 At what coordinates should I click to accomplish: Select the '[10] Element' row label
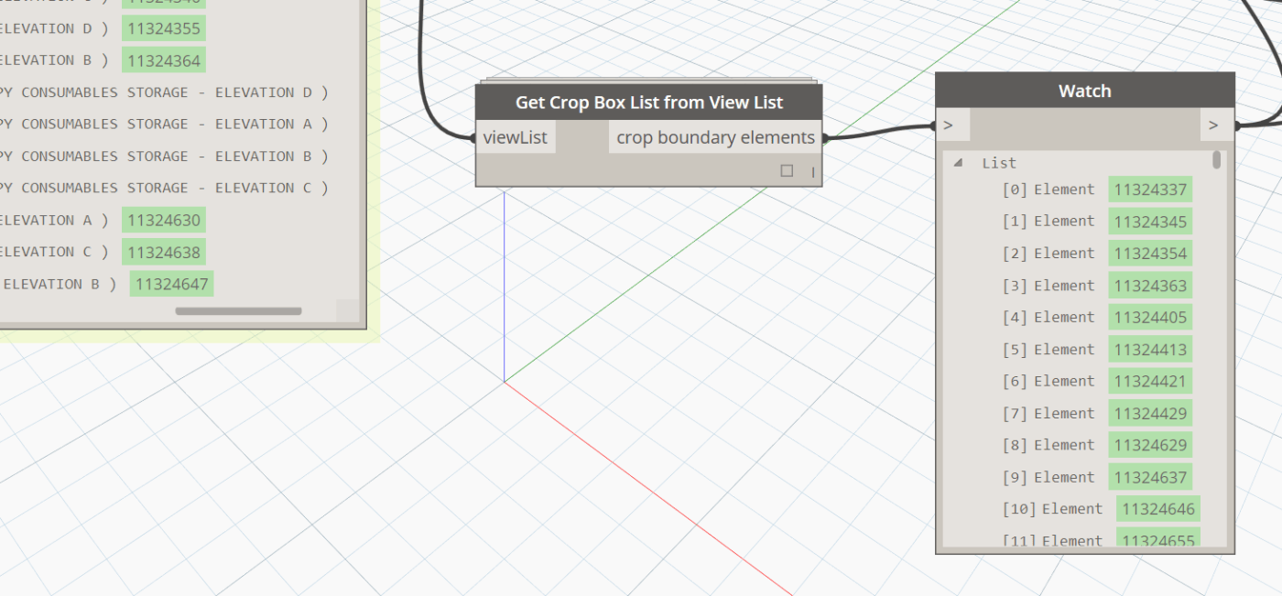click(x=1053, y=509)
